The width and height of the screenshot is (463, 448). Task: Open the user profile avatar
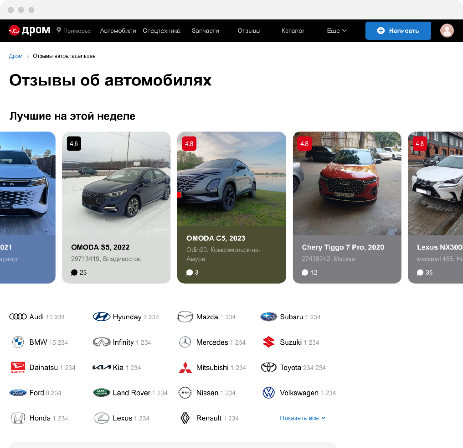(x=447, y=31)
